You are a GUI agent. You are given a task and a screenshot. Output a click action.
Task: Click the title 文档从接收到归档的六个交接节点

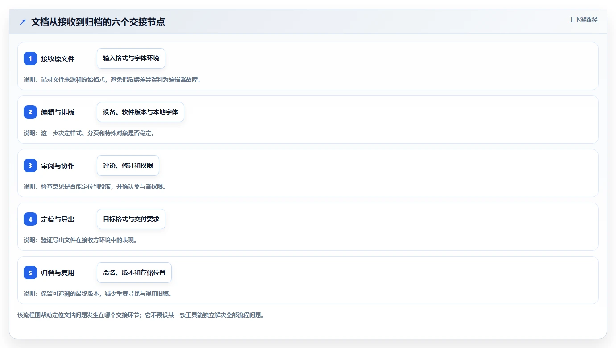(x=98, y=22)
